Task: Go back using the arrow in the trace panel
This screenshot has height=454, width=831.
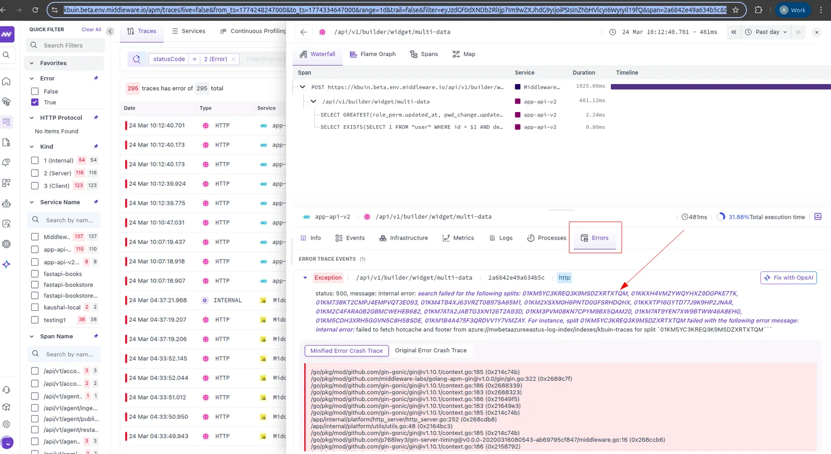Action: coord(304,32)
